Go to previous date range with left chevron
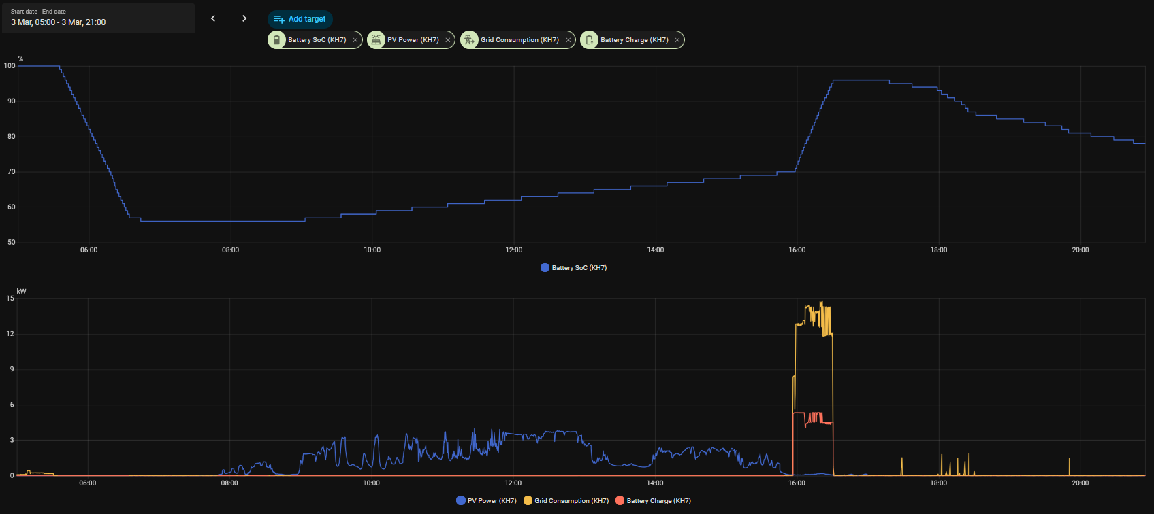1154x514 pixels. 213,18
